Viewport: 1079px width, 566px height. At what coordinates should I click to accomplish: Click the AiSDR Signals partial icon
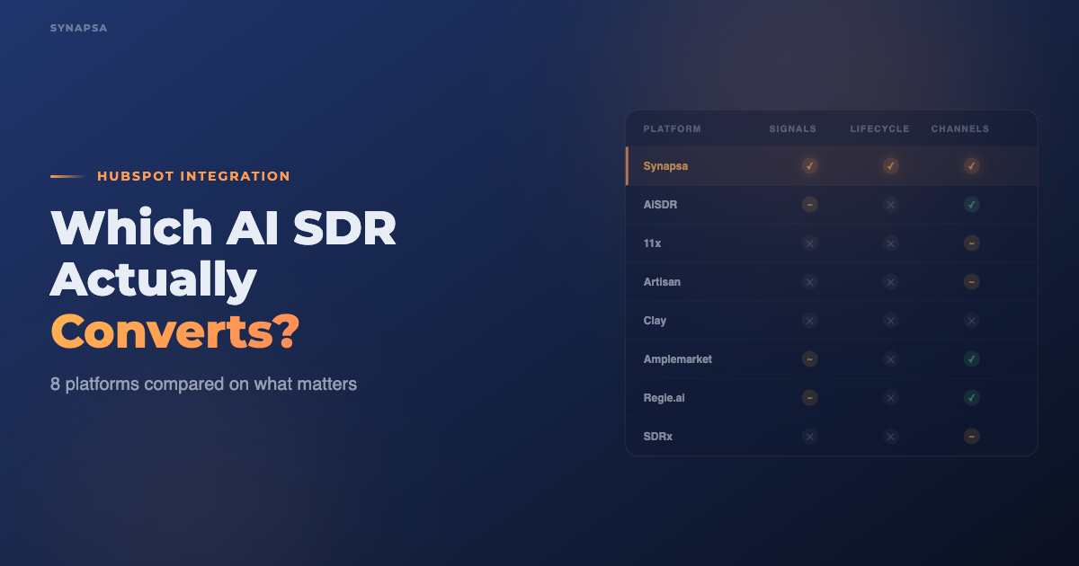pyautogui.click(x=809, y=205)
